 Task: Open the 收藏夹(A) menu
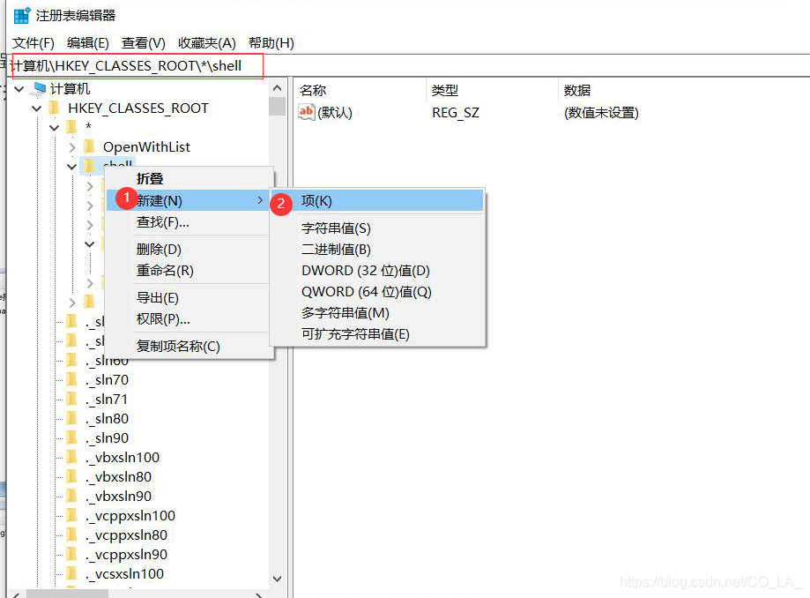point(206,43)
